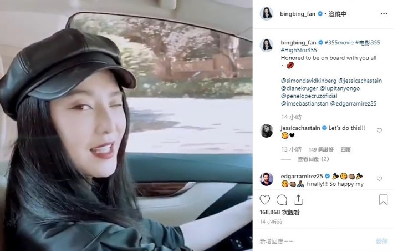Save the post with bookmark icon
The width and height of the screenshot is (398, 251).
383,199
